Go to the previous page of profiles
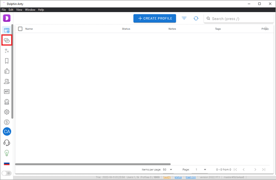 click(x=243, y=169)
